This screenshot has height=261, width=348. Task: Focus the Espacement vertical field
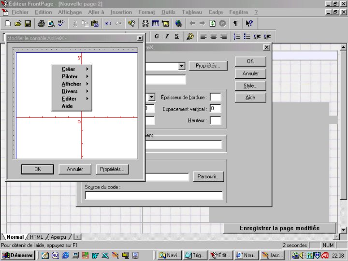point(216,109)
